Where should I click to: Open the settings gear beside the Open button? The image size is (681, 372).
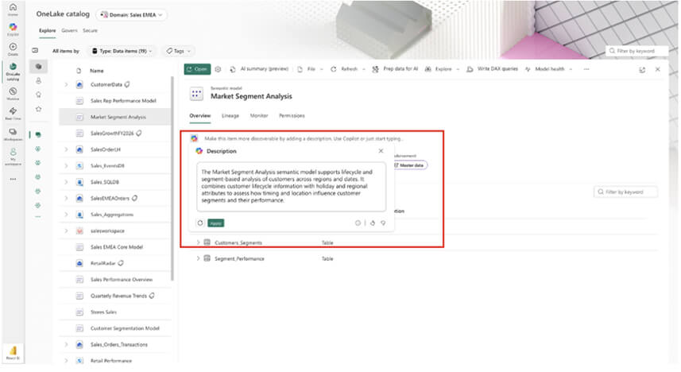pyautogui.click(x=218, y=69)
